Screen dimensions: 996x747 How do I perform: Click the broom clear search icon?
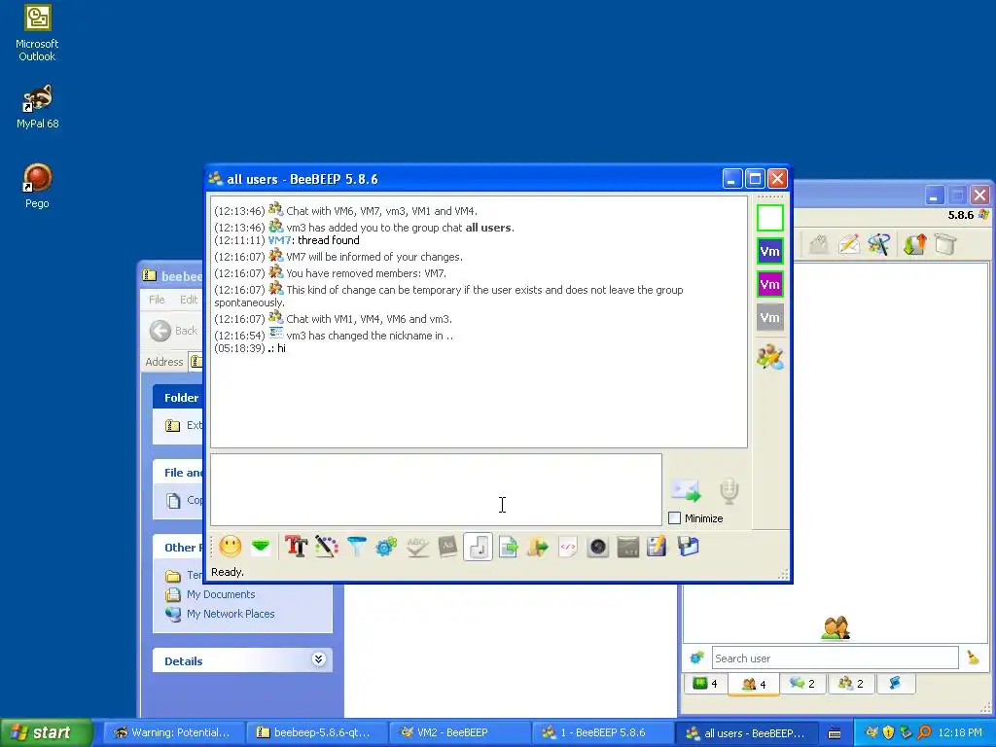[973, 658]
